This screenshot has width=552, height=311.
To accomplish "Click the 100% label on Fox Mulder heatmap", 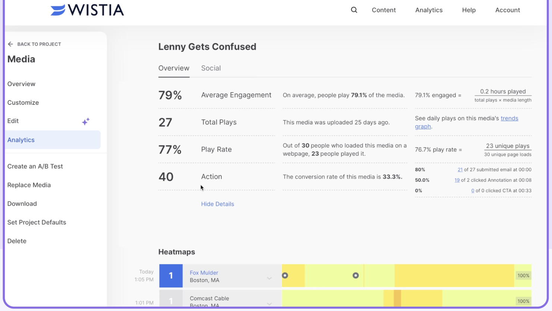I will pos(523,276).
